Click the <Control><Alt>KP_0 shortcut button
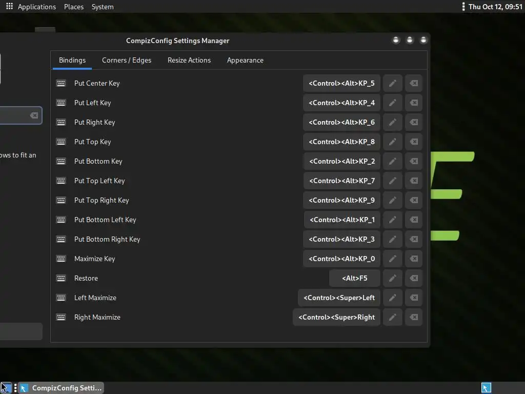525x394 pixels. tap(341, 259)
